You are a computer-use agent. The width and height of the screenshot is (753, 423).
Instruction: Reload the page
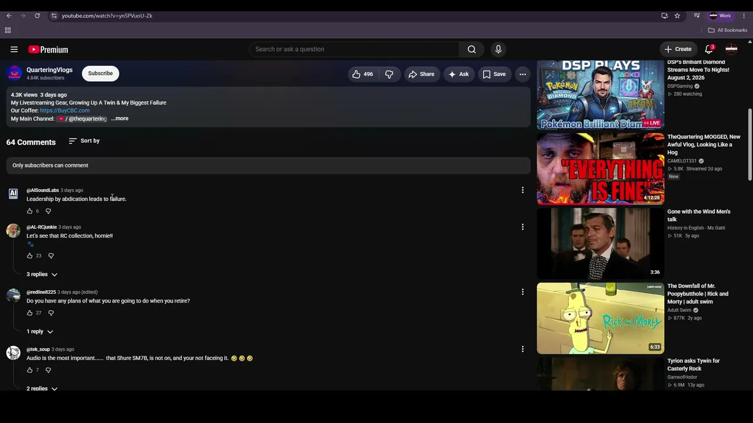click(37, 16)
